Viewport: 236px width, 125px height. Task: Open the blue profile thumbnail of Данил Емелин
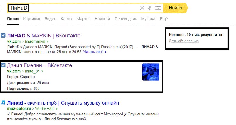151,72
